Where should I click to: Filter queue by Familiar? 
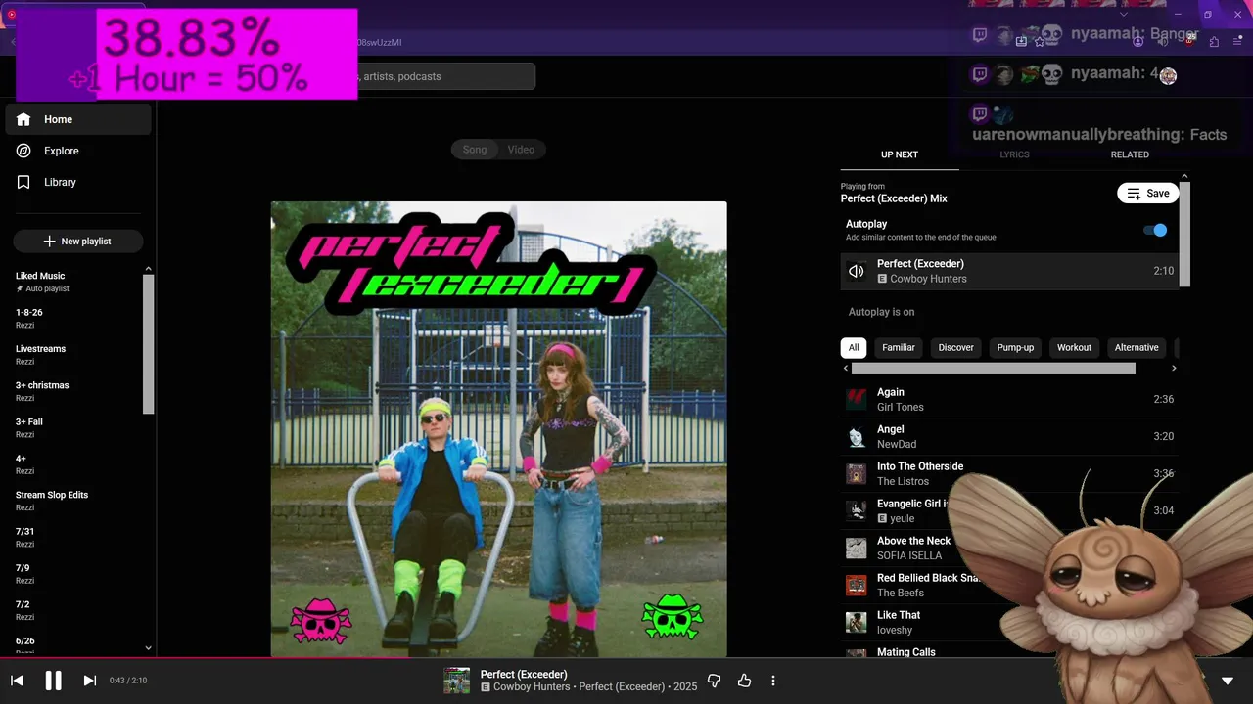[x=899, y=347]
